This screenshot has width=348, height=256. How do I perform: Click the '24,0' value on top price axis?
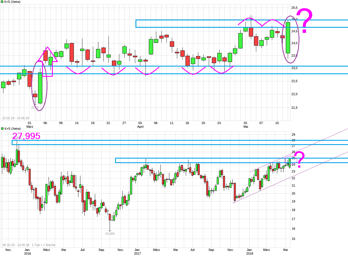tap(295, 43)
